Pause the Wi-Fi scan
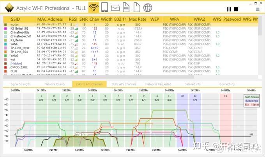The image size is (265, 157). point(229,9)
